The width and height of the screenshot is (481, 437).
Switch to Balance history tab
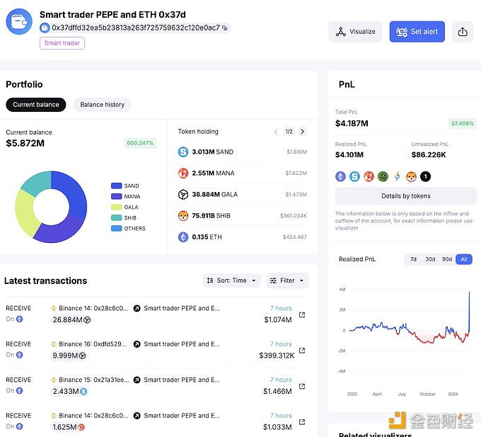click(102, 105)
